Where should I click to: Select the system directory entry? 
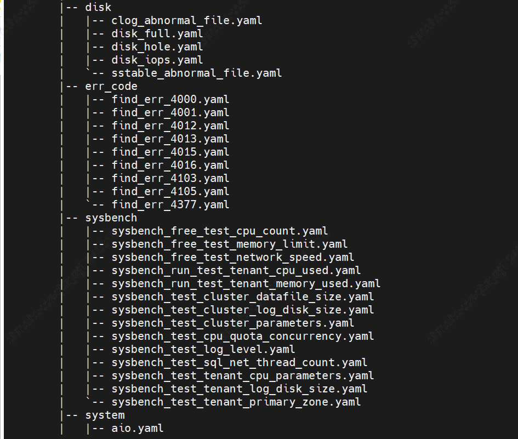[105, 415]
